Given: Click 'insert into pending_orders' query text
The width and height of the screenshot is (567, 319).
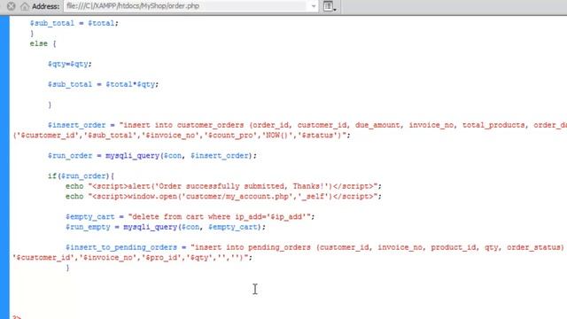Looking at the screenshot, I should click(x=252, y=247).
